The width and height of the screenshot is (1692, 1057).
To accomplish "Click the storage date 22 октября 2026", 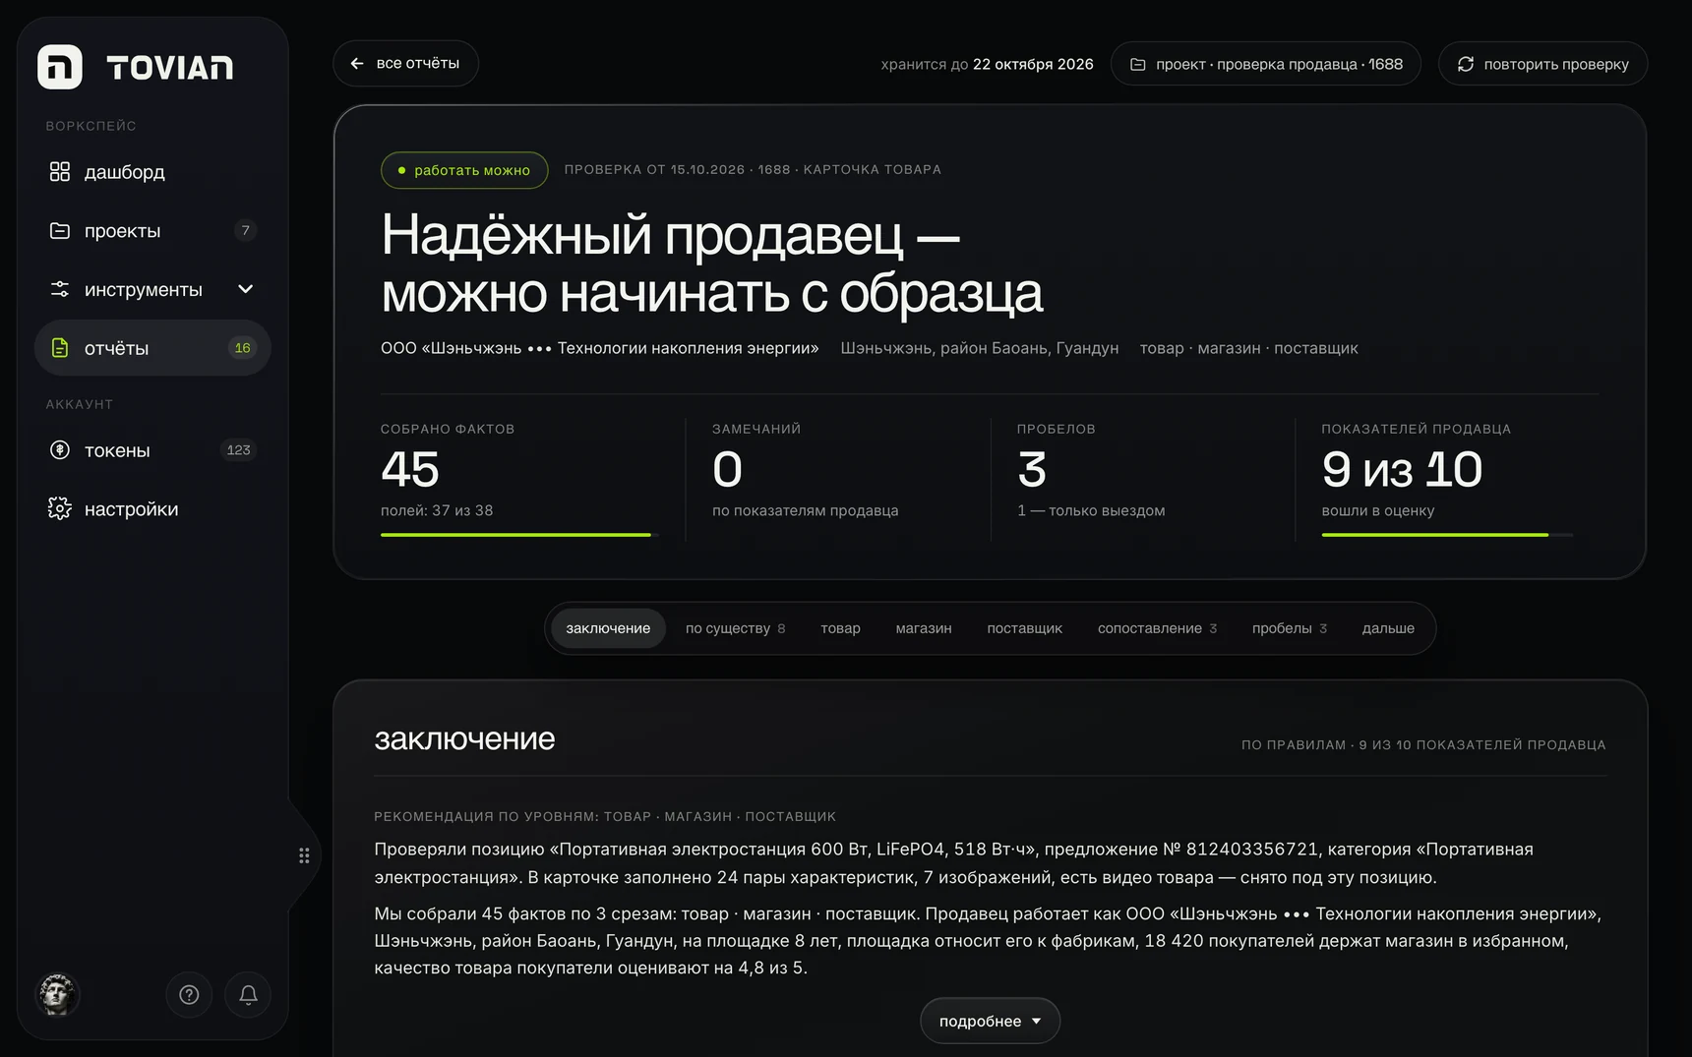I will point(1033,64).
